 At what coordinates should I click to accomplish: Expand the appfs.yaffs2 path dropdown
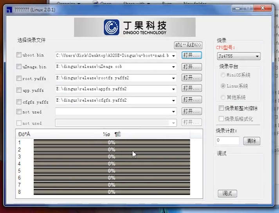(x=173, y=89)
